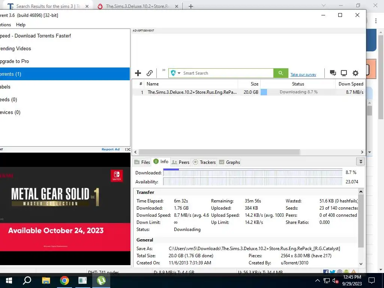The height and width of the screenshot is (288, 384).
Task: Open the Take our survey link
Action: tap(303, 75)
